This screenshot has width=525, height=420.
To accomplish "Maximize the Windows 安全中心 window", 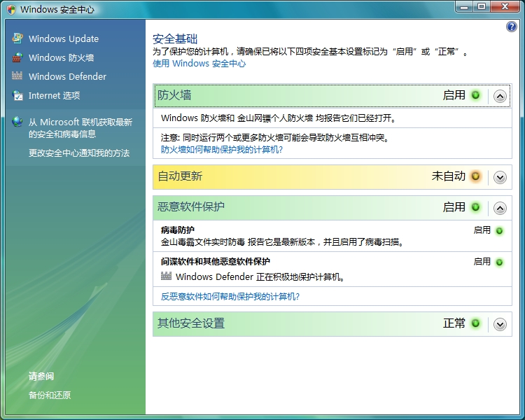I will click(482, 7).
